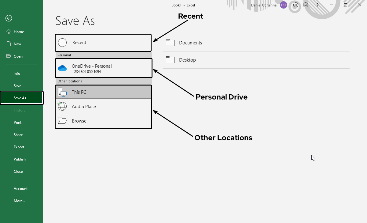The height and width of the screenshot is (223, 367).
Task: Click the This PC computer icon
Action: [62, 92]
